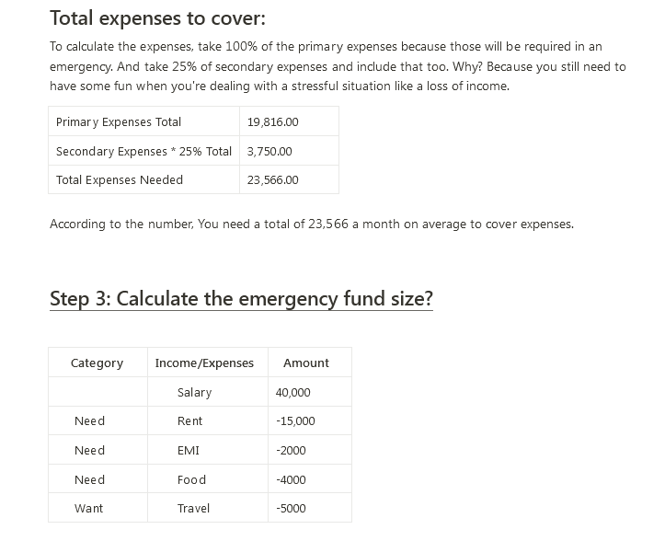Select the Primary Expenses Total cell
This screenshot has height=541, width=665.
143,121
